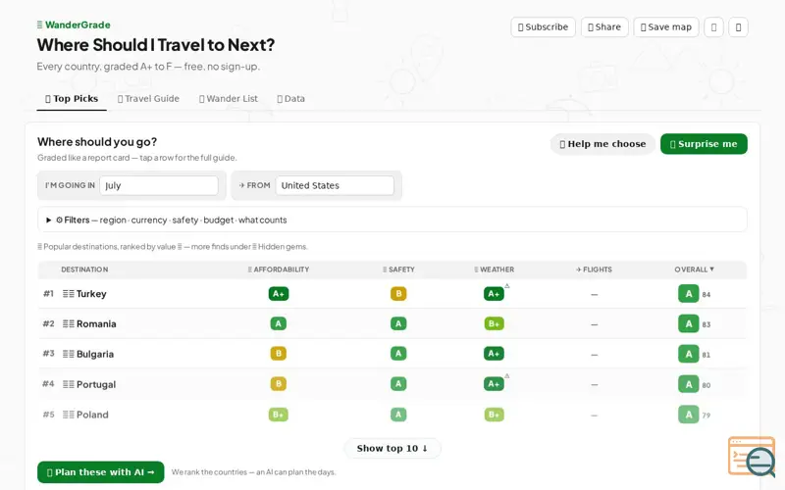785x490 pixels.
Task: Click Poland's overall A grade badge
Action: click(x=689, y=415)
